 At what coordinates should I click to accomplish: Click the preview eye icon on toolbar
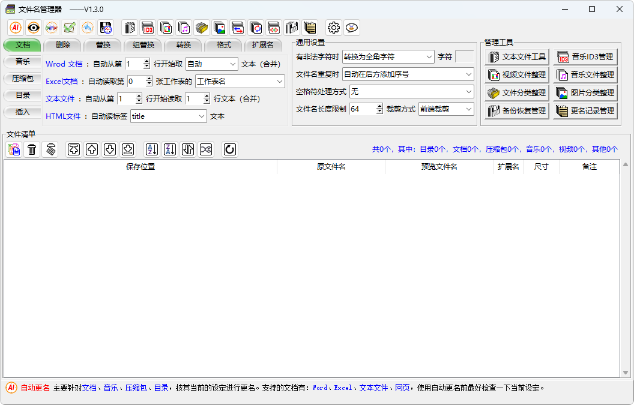tap(33, 28)
